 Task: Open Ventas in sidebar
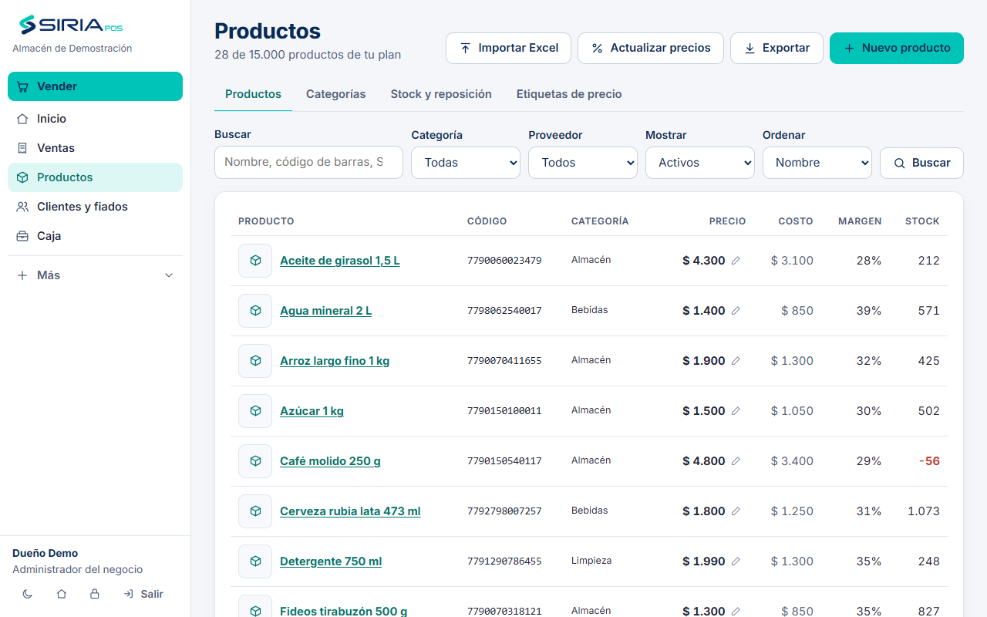tap(95, 148)
